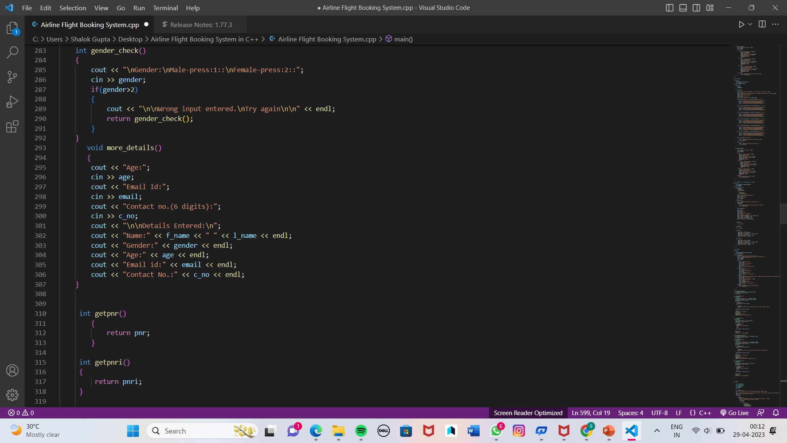Image resolution: width=787 pixels, height=443 pixels.
Task: Open the Explorer view in activity bar
Action: pos(12,28)
